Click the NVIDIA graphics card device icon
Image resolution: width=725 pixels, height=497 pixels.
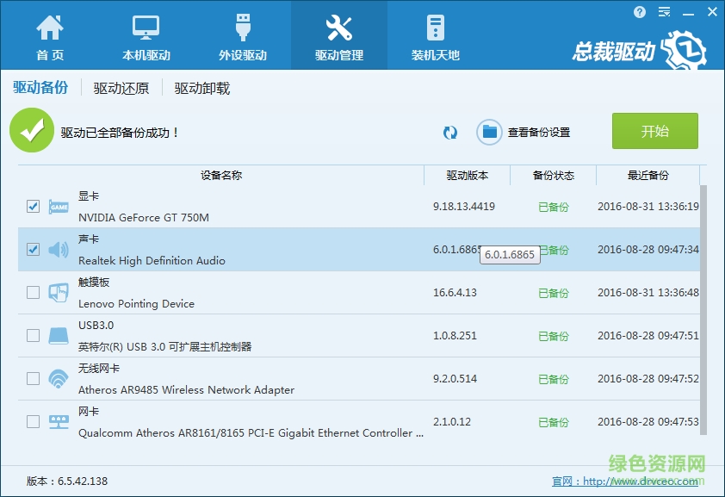(x=59, y=207)
